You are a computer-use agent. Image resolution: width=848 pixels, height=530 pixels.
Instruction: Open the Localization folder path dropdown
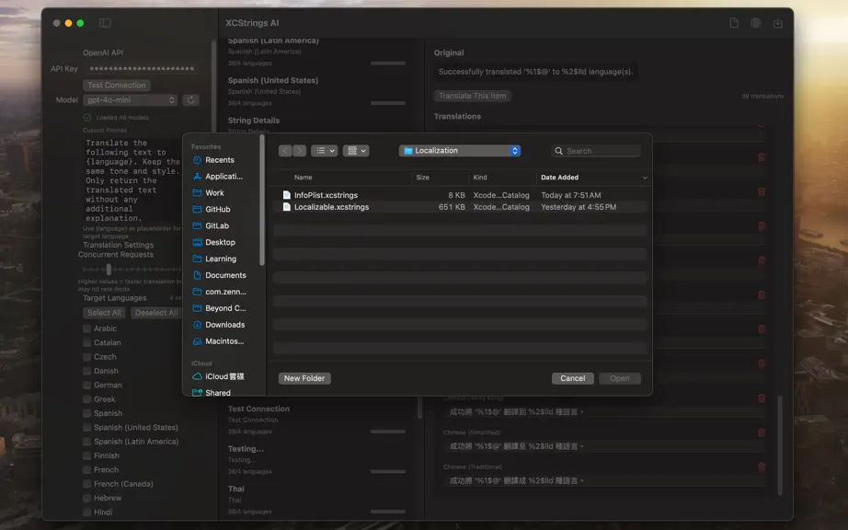(x=460, y=151)
